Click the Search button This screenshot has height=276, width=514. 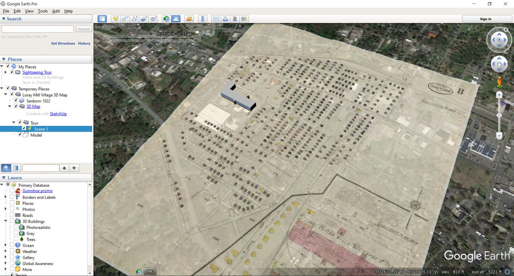(x=84, y=29)
